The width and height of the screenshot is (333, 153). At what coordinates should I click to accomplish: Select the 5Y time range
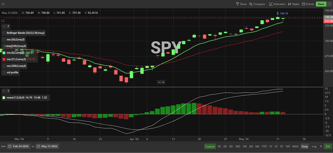pyautogui.click(x=282, y=146)
